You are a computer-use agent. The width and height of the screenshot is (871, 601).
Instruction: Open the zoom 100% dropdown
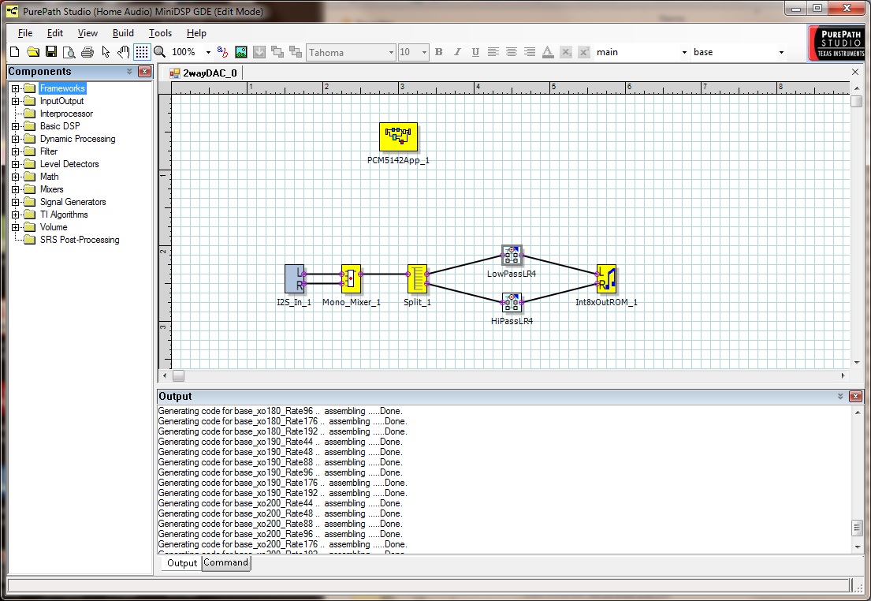208,52
